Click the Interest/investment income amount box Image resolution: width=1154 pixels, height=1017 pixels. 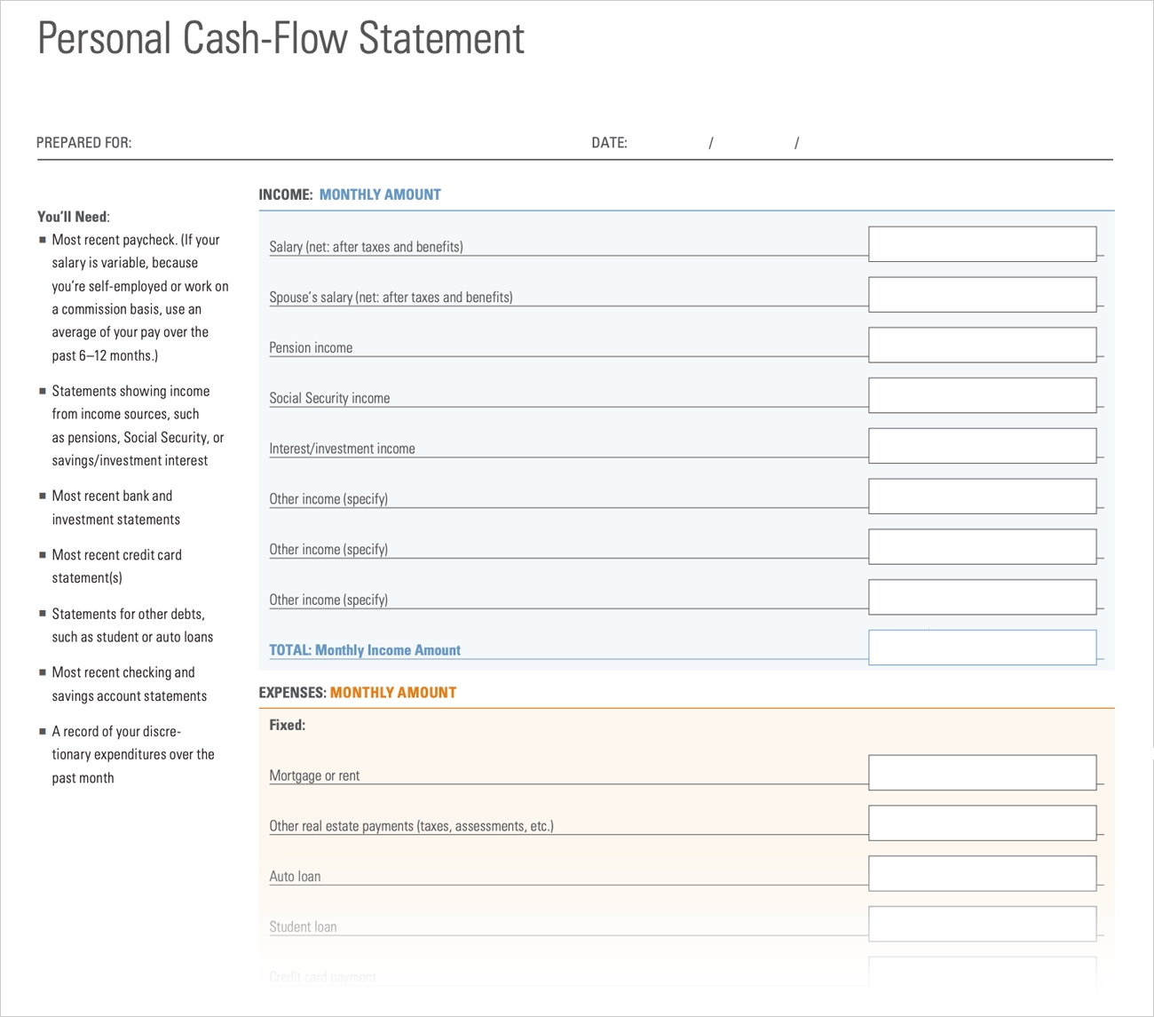982,446
